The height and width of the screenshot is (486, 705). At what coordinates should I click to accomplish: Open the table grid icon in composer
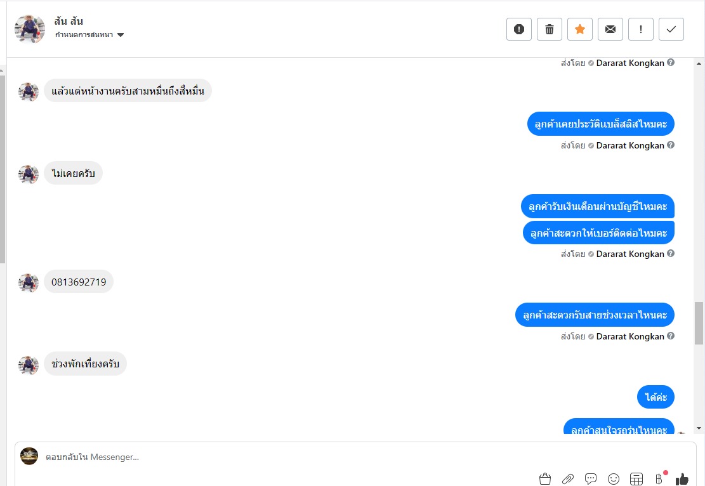coord(636,479)
